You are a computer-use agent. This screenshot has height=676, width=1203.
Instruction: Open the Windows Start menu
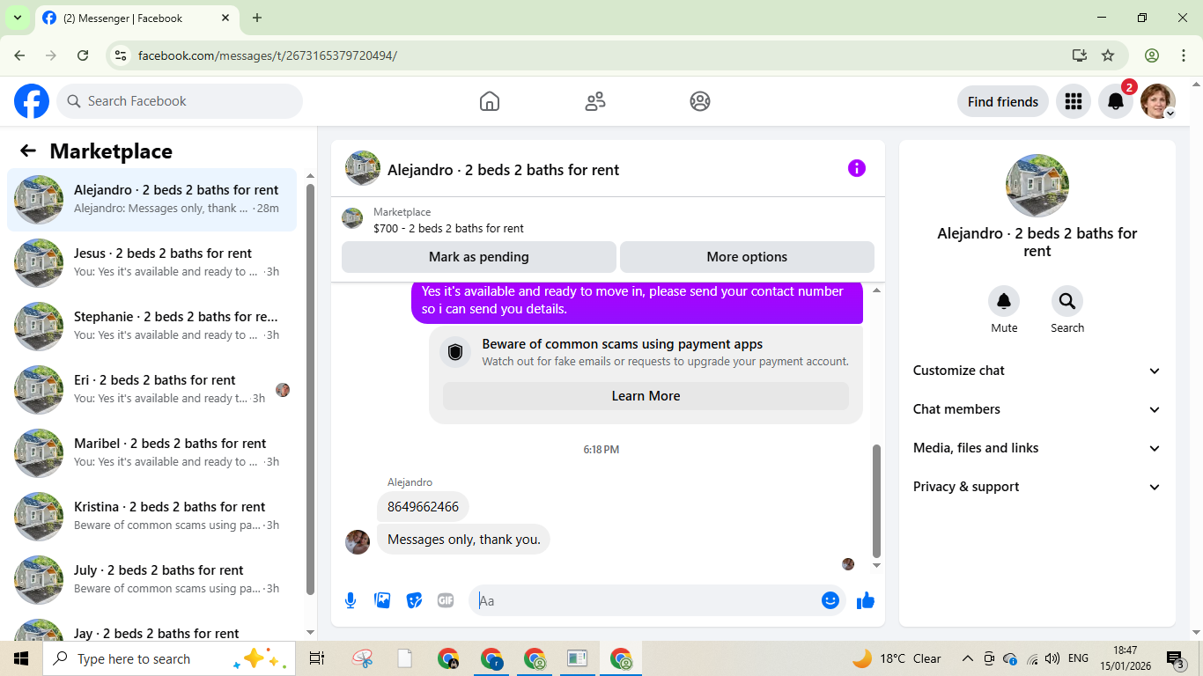point(21,658)
